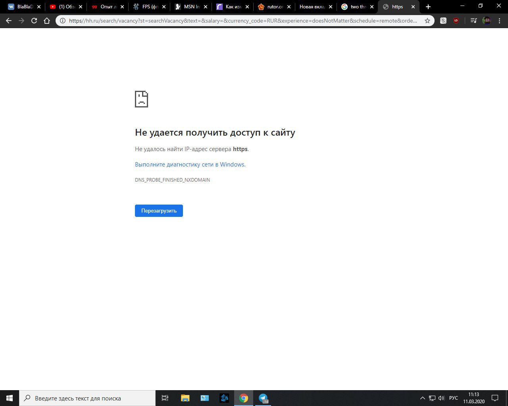
Task: Close the rutor tab
Action: tap(289, 7)
